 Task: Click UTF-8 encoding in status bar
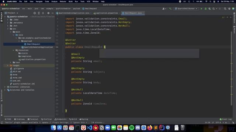(x=218, y=122)
